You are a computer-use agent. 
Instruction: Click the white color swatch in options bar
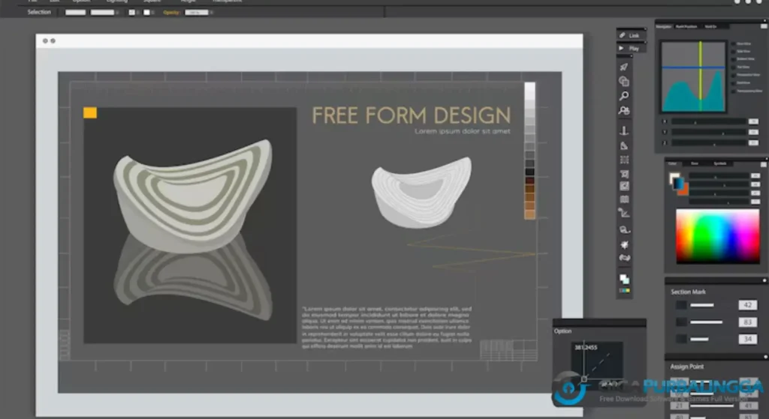pyautogui.click(x=146, y=12)
